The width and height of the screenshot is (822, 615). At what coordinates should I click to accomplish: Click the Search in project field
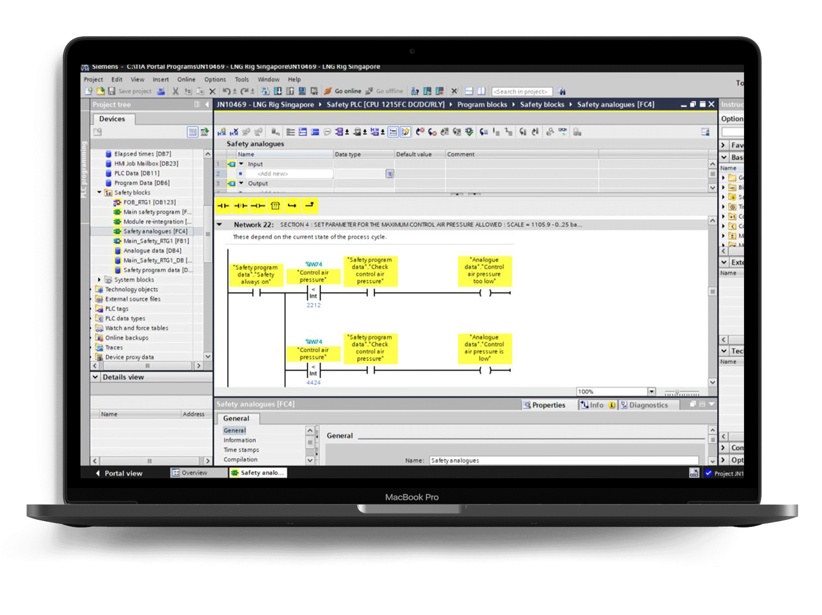pyautogui.click(x=522, y=92)
